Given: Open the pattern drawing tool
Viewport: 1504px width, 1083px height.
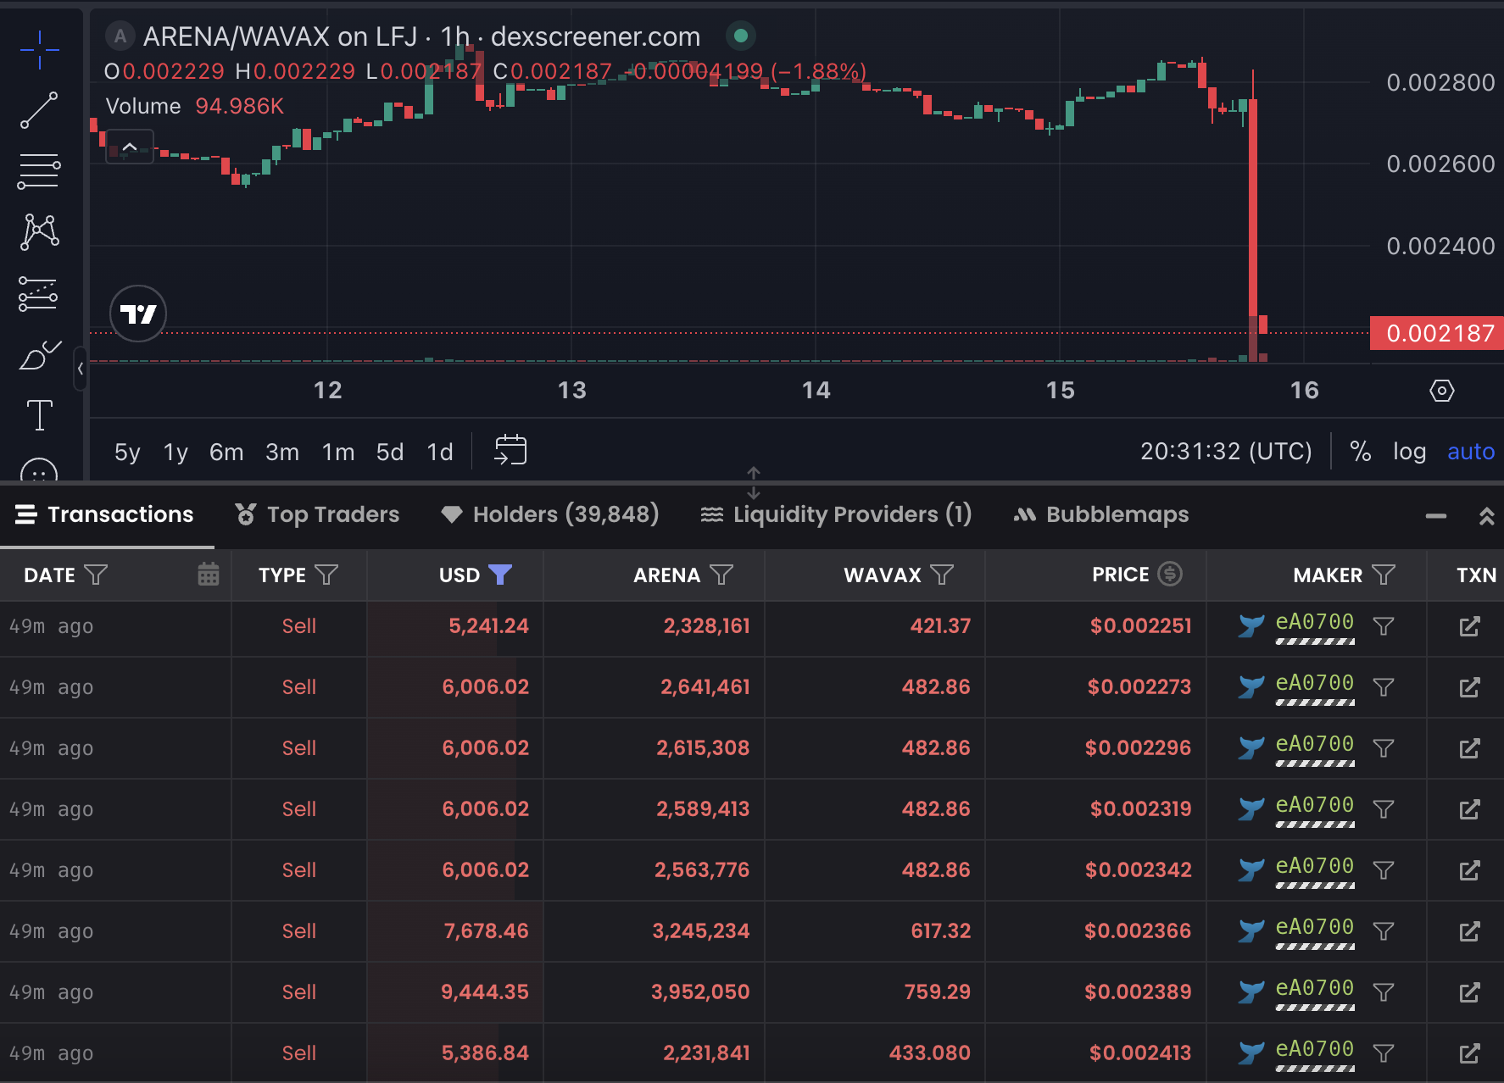Looking at the screenshot, I should click(x=39, y=231).
